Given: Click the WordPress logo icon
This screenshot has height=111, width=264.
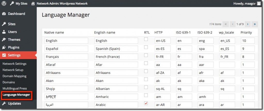Looking at the screenshot, I should [4, 3].
